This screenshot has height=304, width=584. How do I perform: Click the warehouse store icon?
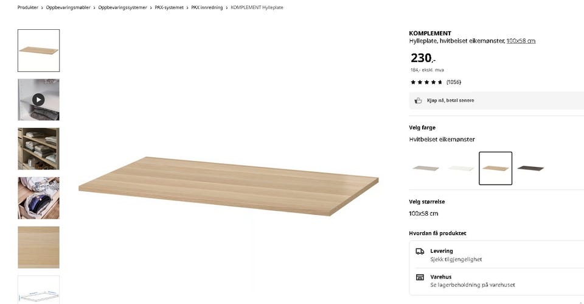tap(420, 277)
